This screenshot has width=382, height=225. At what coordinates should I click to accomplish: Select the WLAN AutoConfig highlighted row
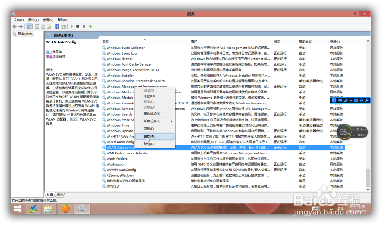(223, 148)
